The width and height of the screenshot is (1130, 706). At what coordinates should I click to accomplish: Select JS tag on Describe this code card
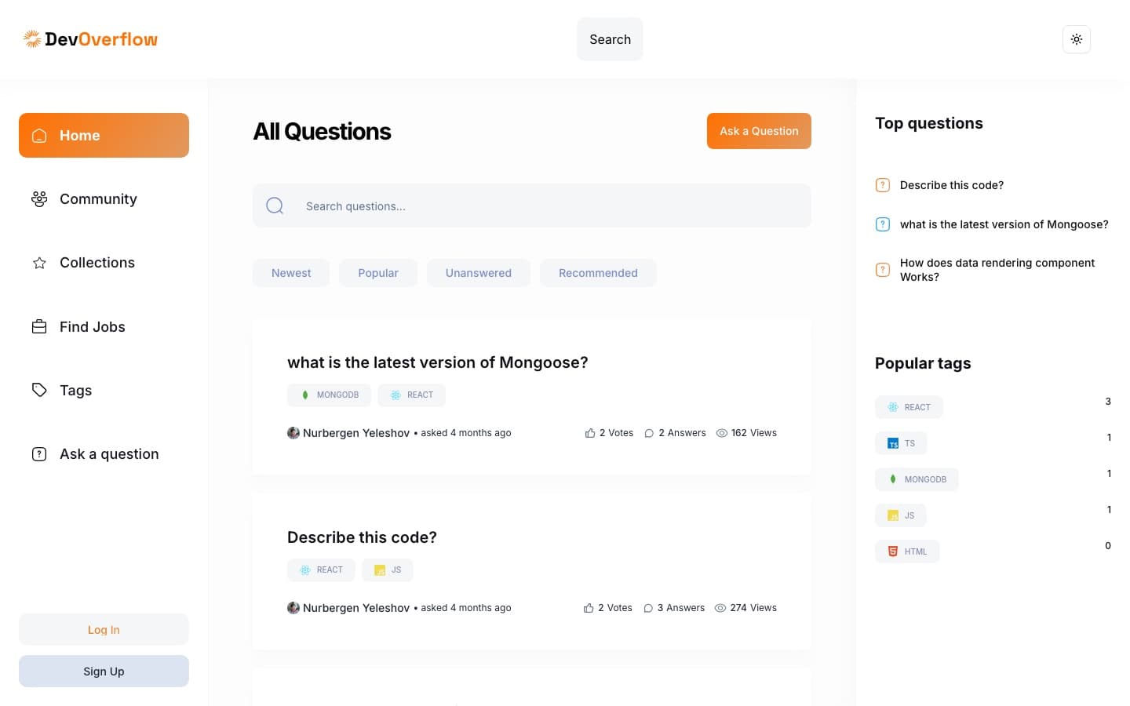click(388, 570)
